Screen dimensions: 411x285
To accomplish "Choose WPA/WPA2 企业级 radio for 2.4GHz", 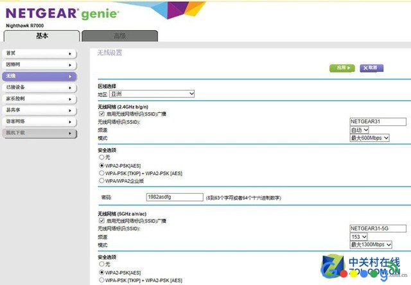I will 101,181.
